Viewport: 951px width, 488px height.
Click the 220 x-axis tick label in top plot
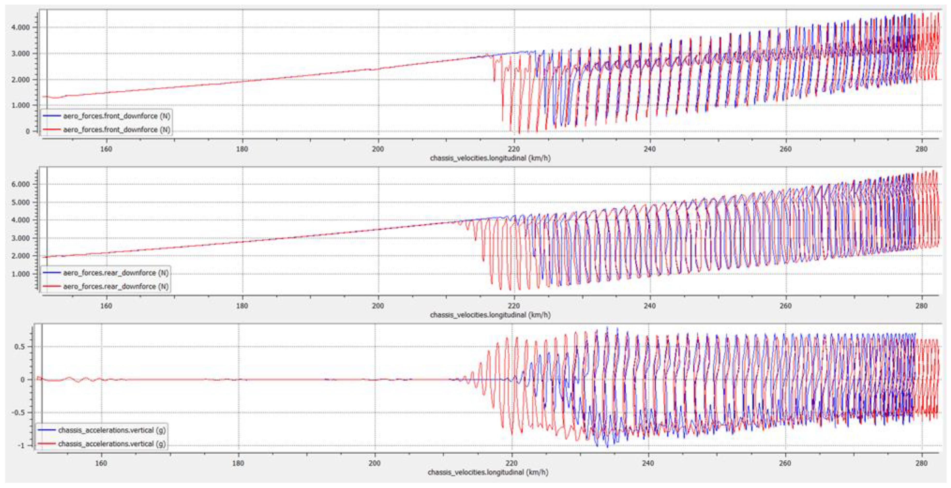514,149
